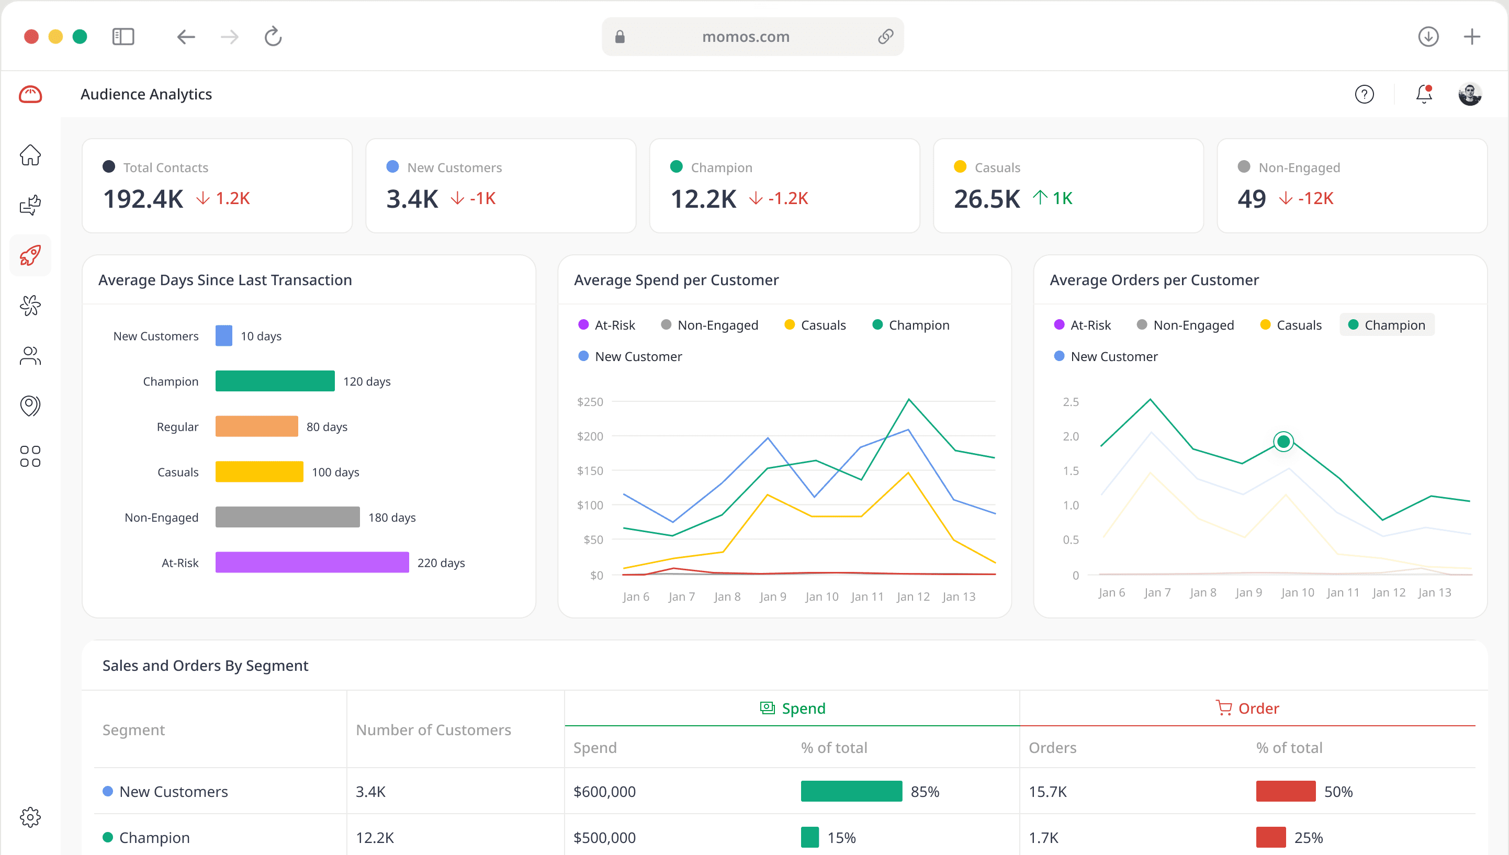Select the location pin icon in sidebar

[x=30, y=405]
